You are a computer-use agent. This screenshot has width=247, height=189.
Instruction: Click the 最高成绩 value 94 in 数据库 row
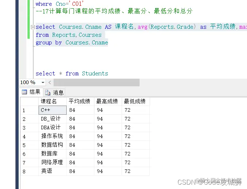point(108,154)
